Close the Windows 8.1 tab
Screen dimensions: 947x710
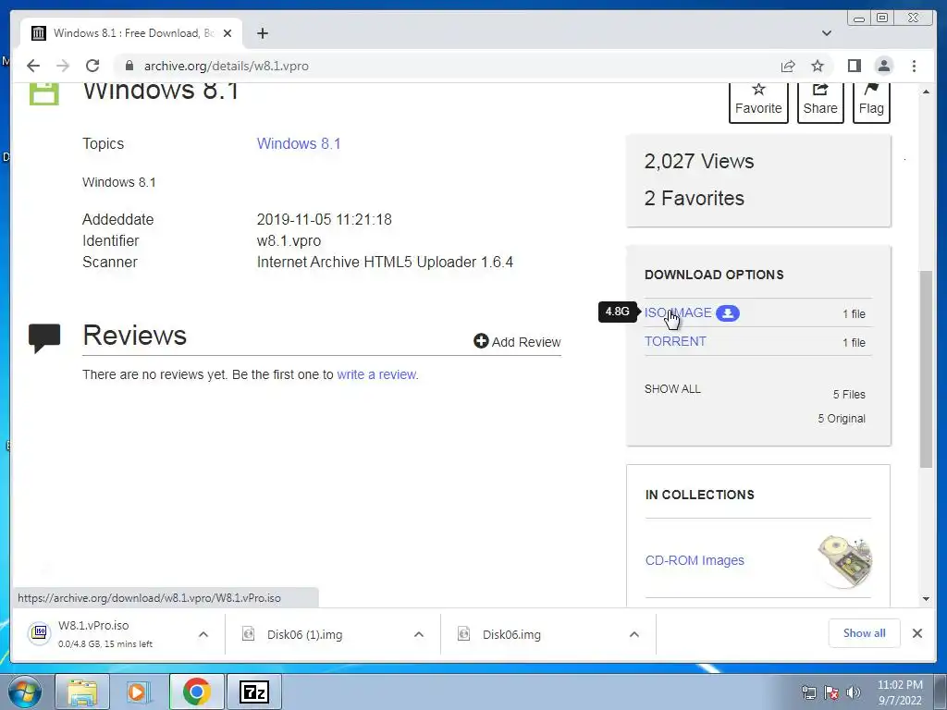228,33
